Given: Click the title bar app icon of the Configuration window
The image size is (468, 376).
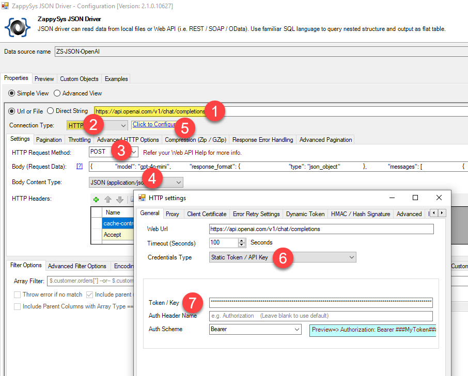Looking at the screenshot, I should tap(5, 6).
